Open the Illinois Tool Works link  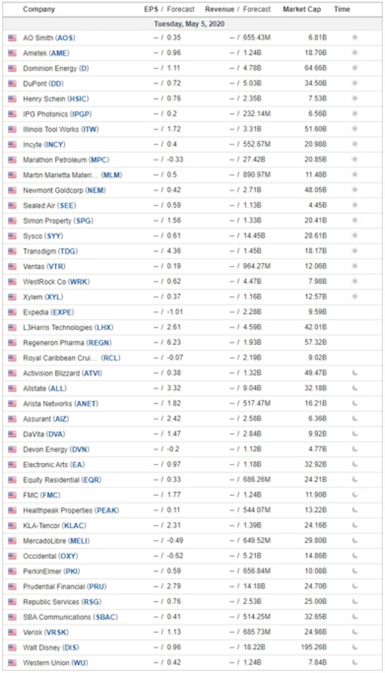click(51, 130)
